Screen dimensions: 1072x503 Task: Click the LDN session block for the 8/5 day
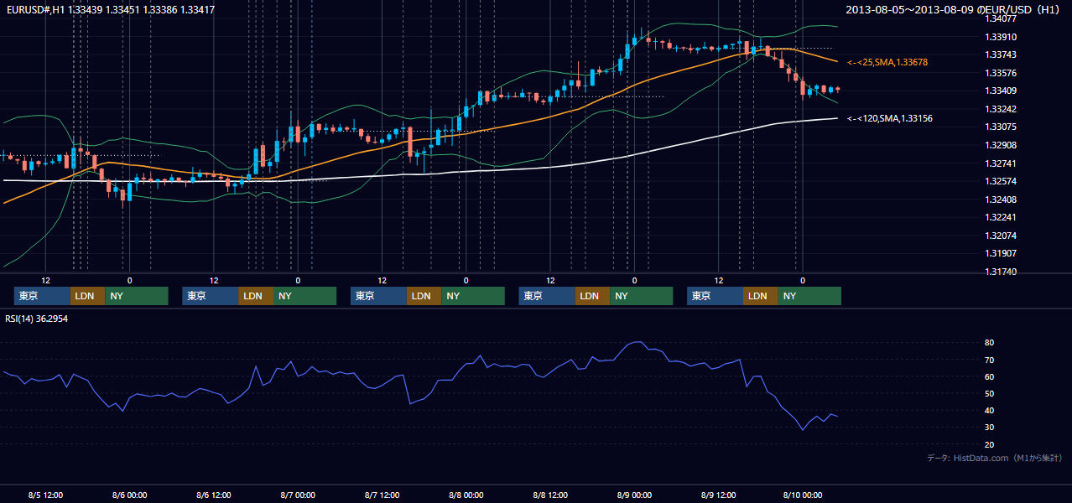(x=87, y=296)
